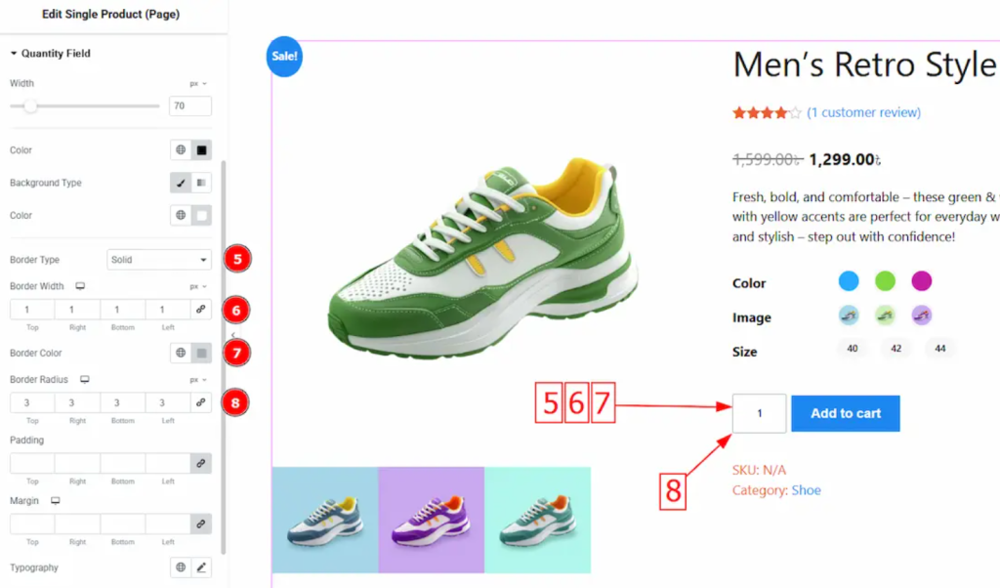This screenshot has height=588, width=1000.
Task: Open global color picker for text Color
Action: coord(181,149)
